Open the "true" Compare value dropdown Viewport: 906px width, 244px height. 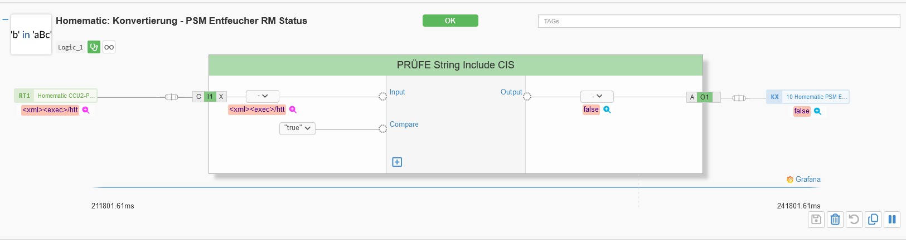[297, 128]
